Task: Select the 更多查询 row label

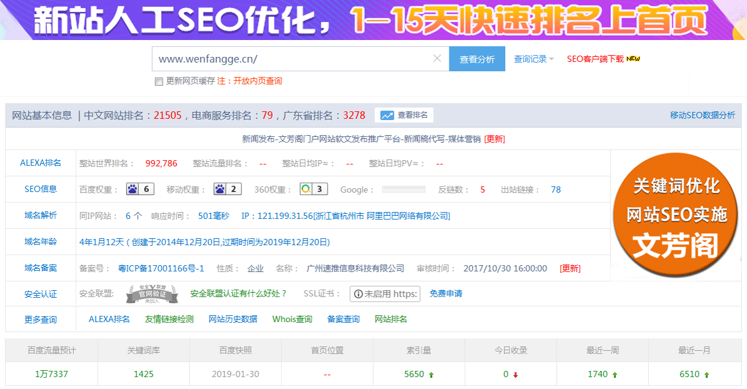Action: [41, 320]
